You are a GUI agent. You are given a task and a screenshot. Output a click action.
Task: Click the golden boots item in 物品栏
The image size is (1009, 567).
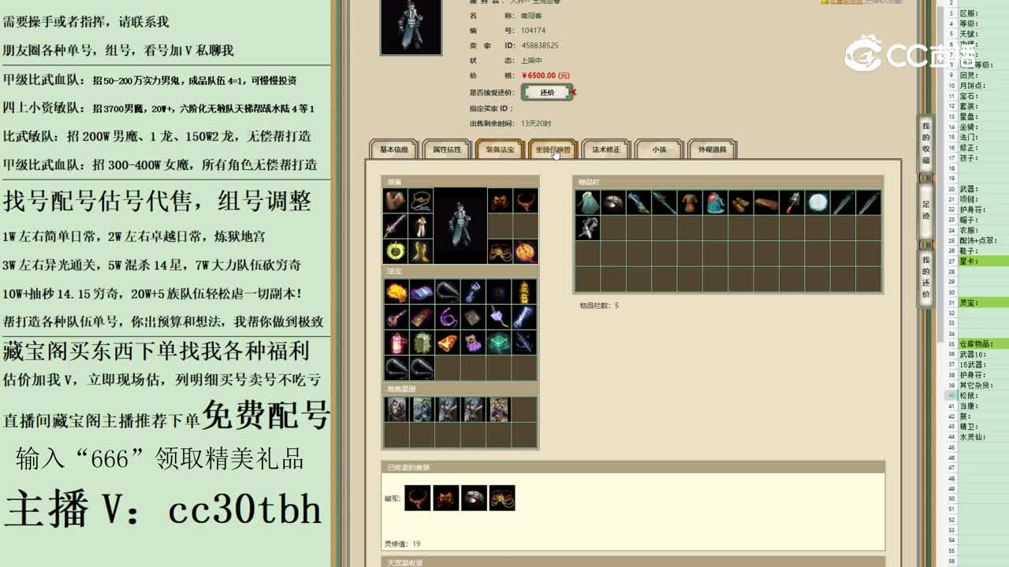point(741,202)
